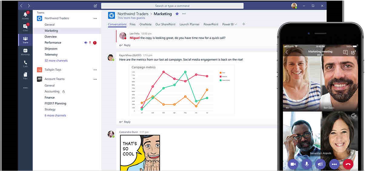Screen dimensions: 365x171
Task: Open Chat in the left sidebar
Action: point(25,27)
